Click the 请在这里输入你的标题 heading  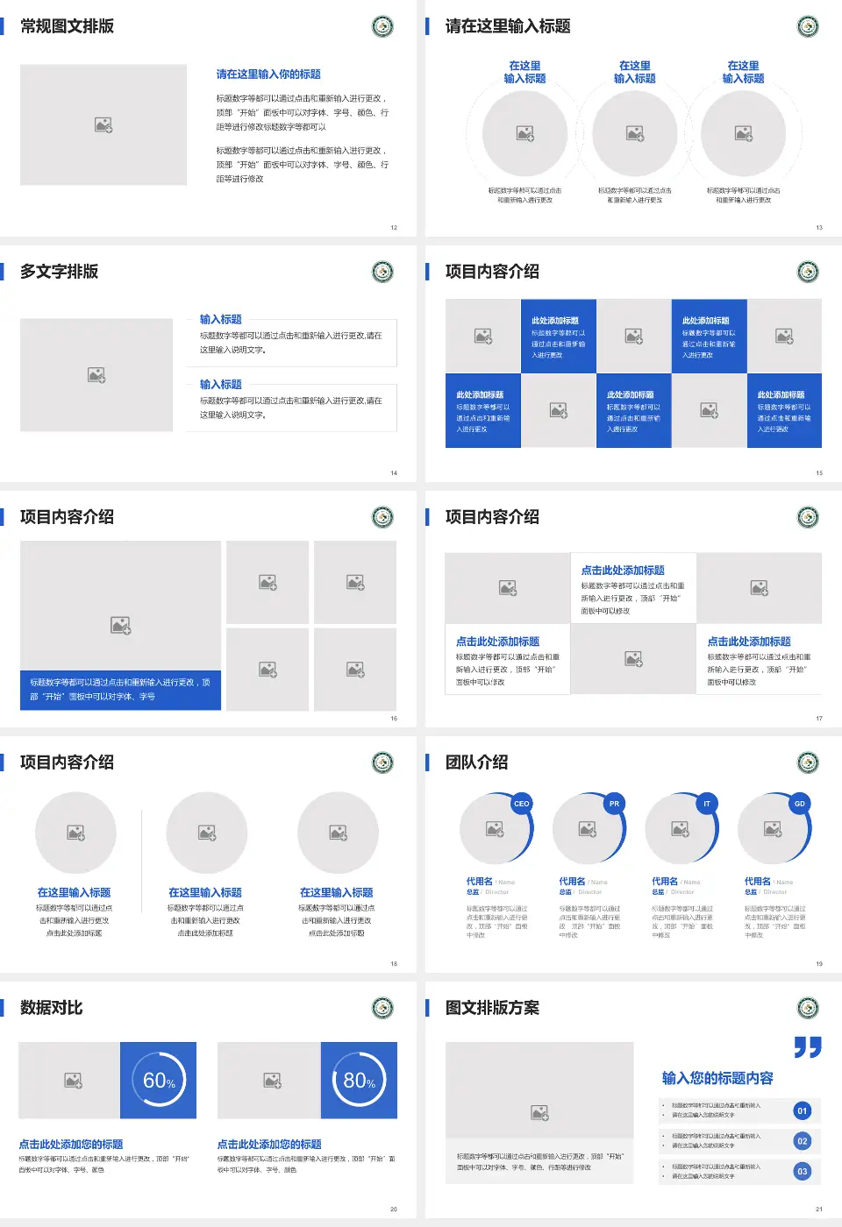(x=268, y=74)
